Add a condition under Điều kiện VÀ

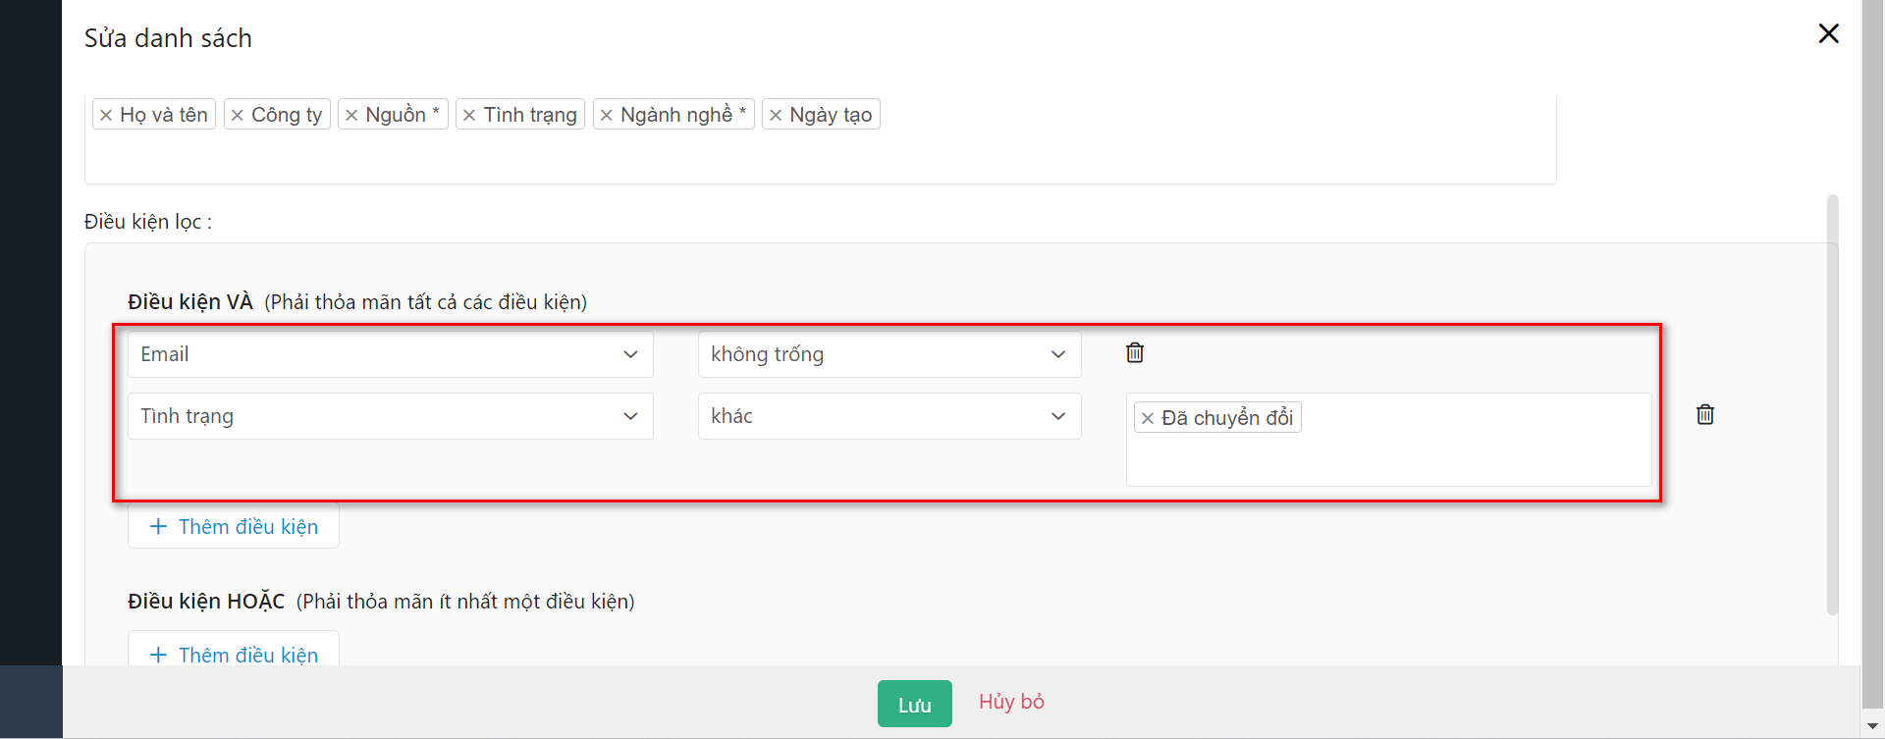(x=234, y=527)
